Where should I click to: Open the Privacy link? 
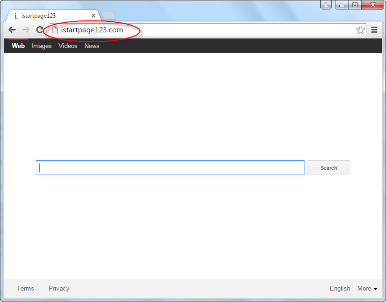click(59, 289)
